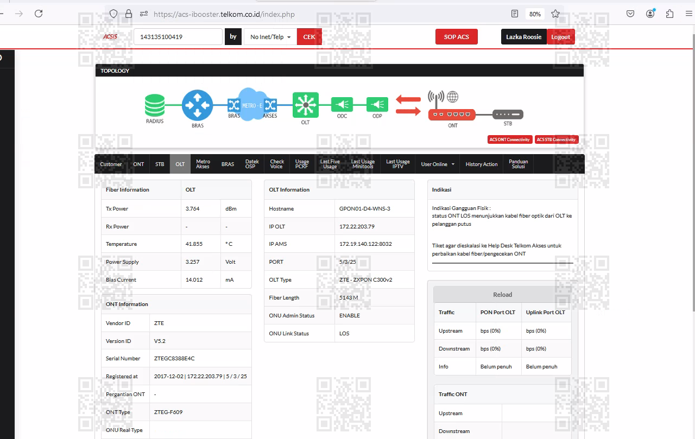Click the BRAS-side switch icon by the cloud
695x439 pixels.
pos(233,105)
